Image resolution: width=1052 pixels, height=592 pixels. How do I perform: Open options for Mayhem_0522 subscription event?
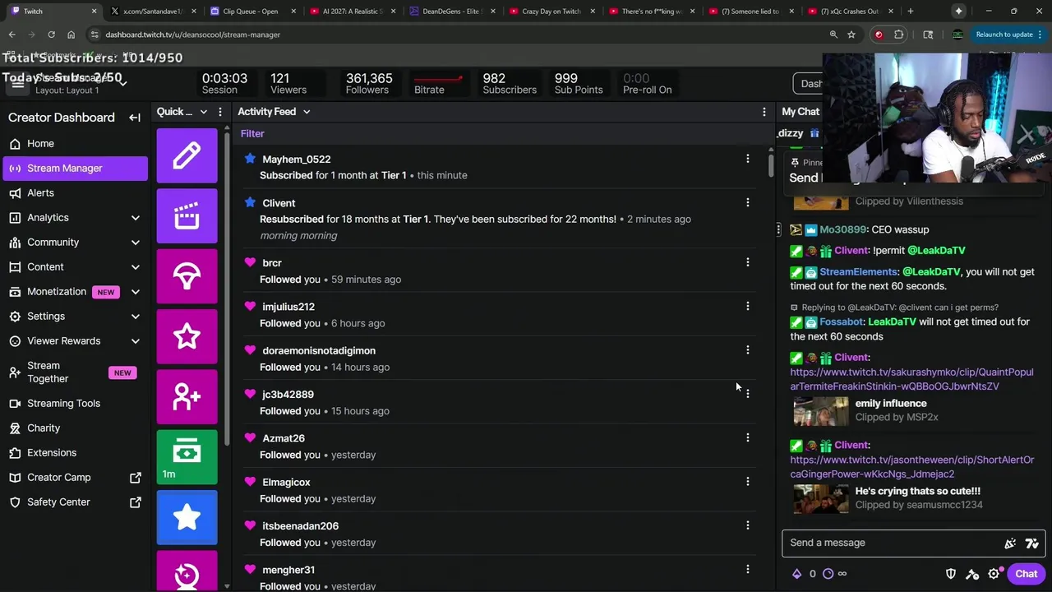pos(748,159)
